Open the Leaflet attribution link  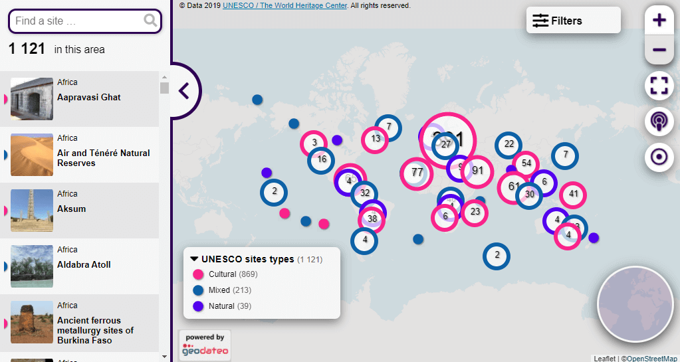pyautogui.click(x=604, y=358)
